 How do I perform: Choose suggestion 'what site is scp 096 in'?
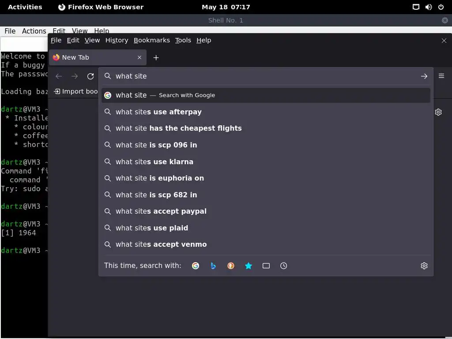[x=266, y=145]
